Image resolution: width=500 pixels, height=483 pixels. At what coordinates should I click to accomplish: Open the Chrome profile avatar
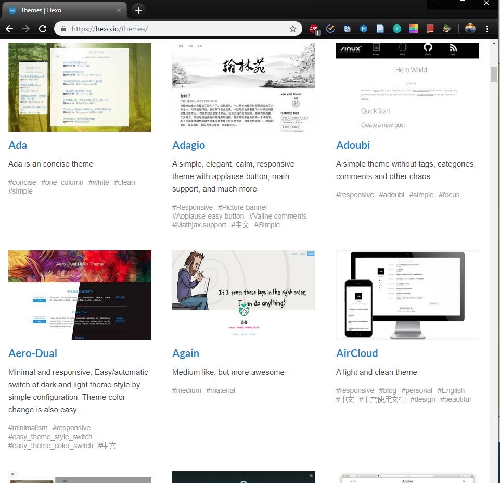[470, 29]
